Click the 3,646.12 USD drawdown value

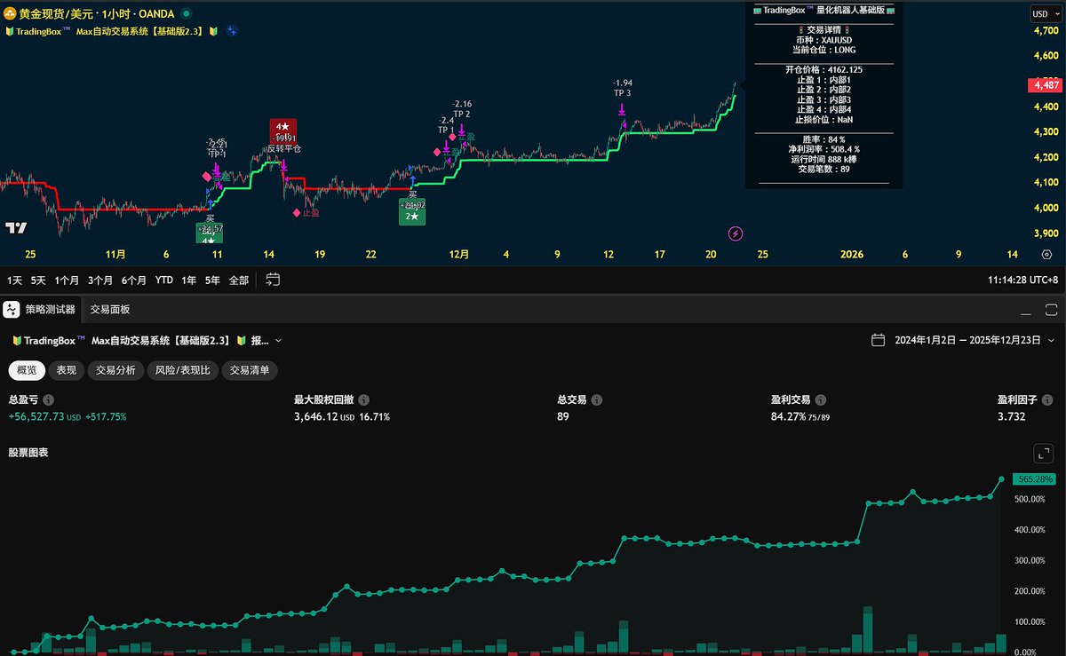click(x=322, y=416)
